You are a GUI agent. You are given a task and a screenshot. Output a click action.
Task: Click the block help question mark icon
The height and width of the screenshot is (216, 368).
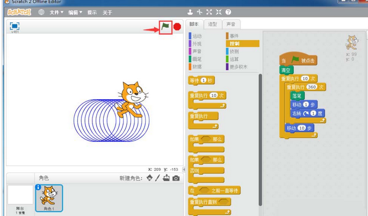pyautogui.click(x=228, y=12)
